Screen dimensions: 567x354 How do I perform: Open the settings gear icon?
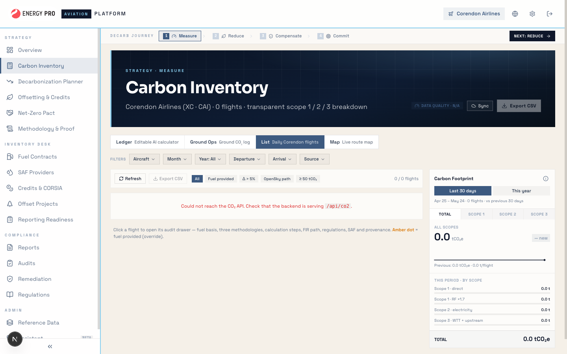532,14
